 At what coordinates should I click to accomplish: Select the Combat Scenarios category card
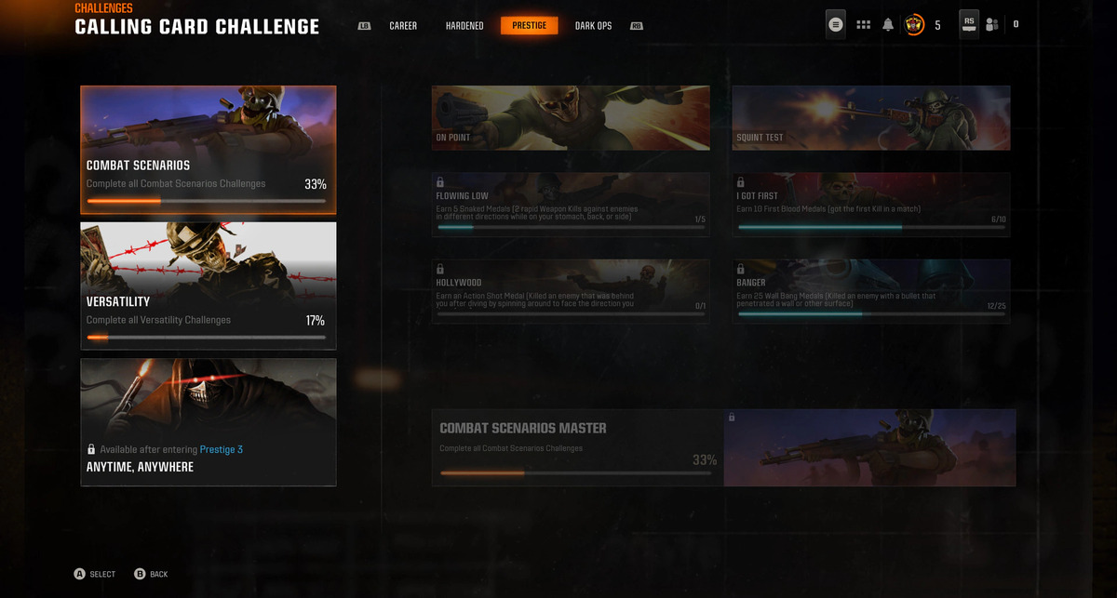[209, 150]
